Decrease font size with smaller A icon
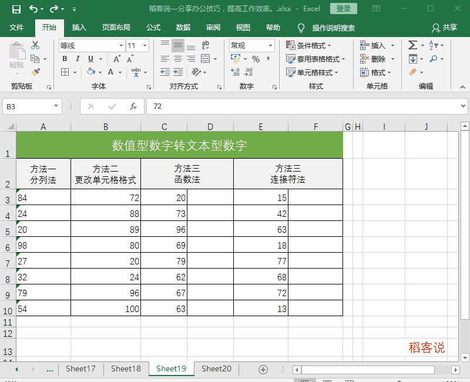 click(130, 59)
